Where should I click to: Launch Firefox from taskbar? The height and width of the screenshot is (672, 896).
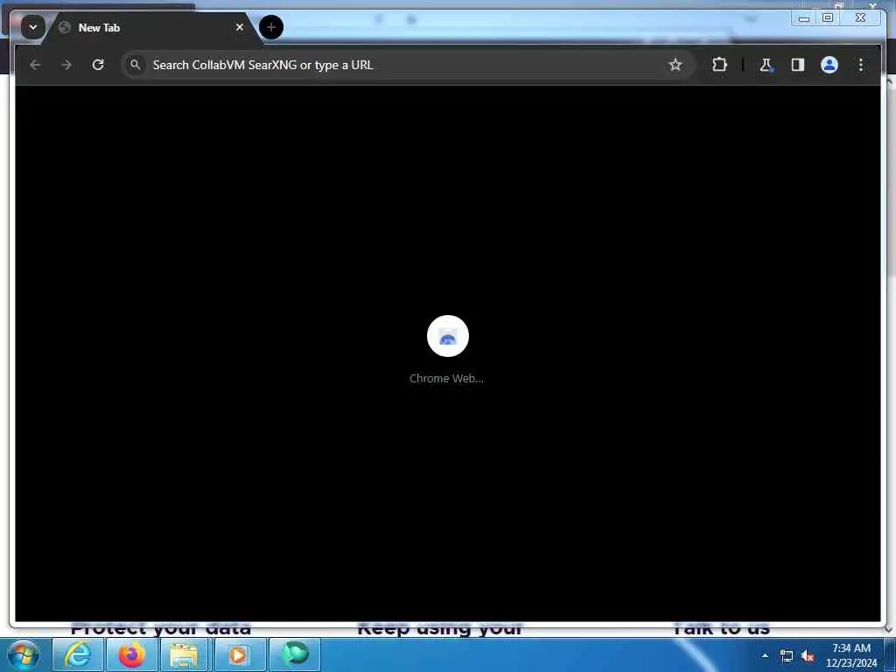coord(131,654)
